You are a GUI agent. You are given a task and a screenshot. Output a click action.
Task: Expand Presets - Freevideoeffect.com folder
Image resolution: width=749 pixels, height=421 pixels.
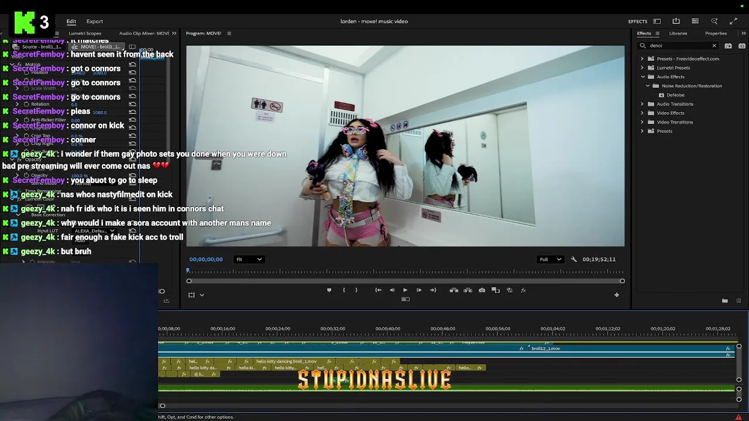click(642, 58)
